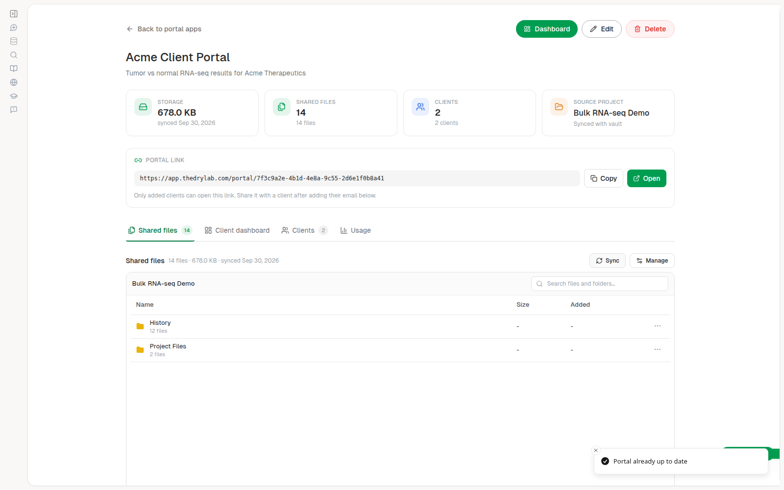Open the History folder
Screen dimensions: 784x490
point(160,323)
